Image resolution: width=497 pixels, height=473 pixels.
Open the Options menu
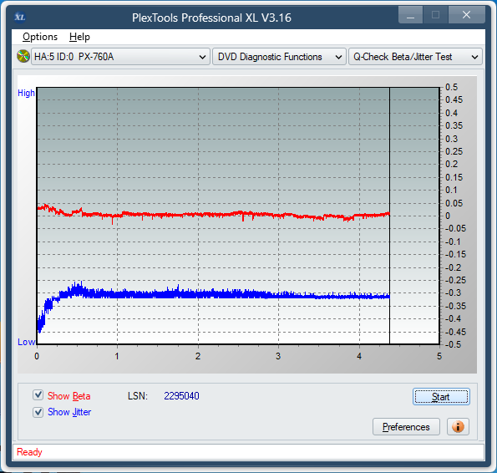coord(40,37)
